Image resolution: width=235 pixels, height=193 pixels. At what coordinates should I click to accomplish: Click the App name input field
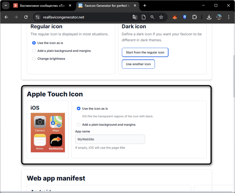click(x=110, y=139)
